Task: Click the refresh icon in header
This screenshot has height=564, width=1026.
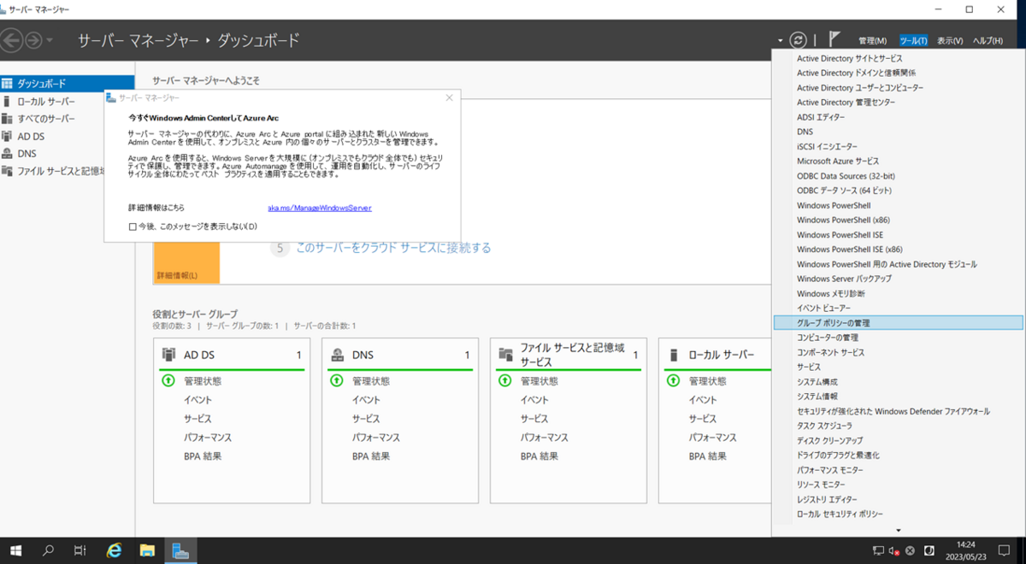Action: click(798, 40)
